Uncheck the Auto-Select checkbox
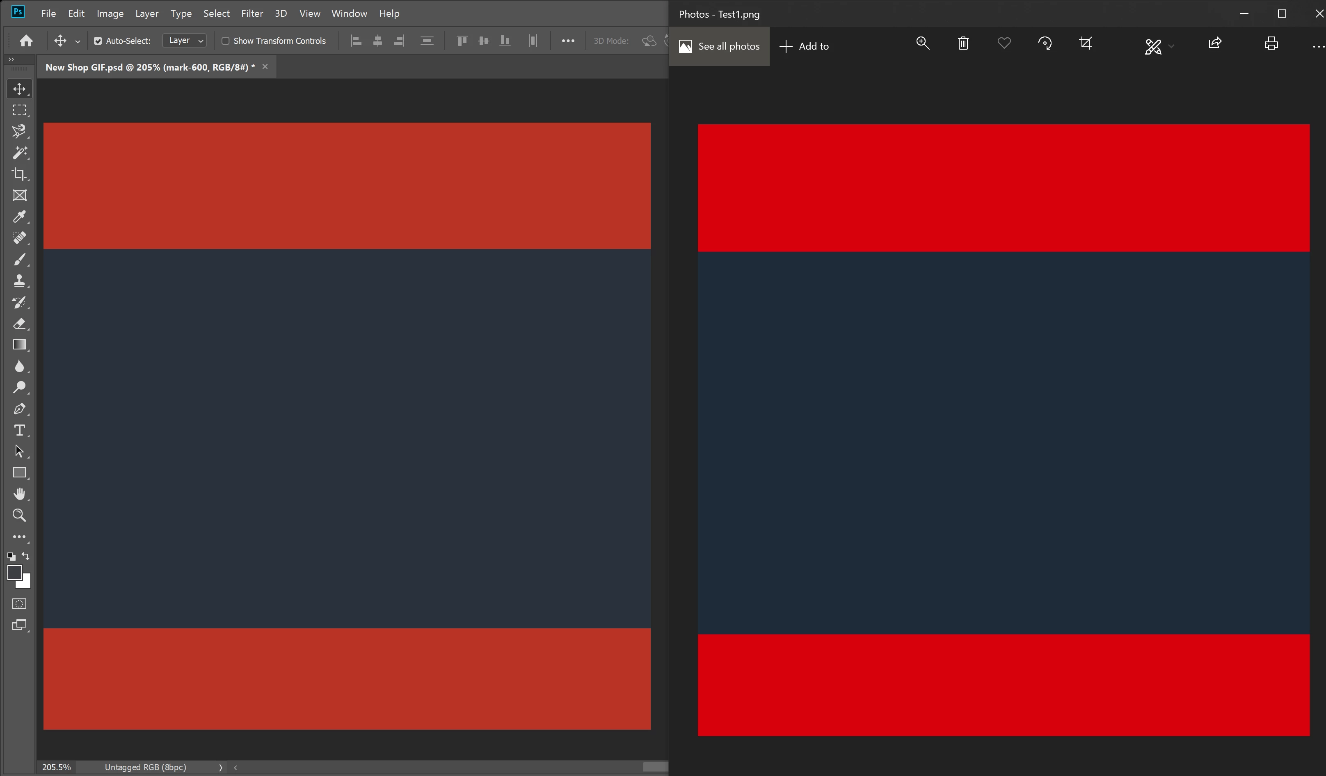This screenshot has width=1326, height=776. click(98, 41)
